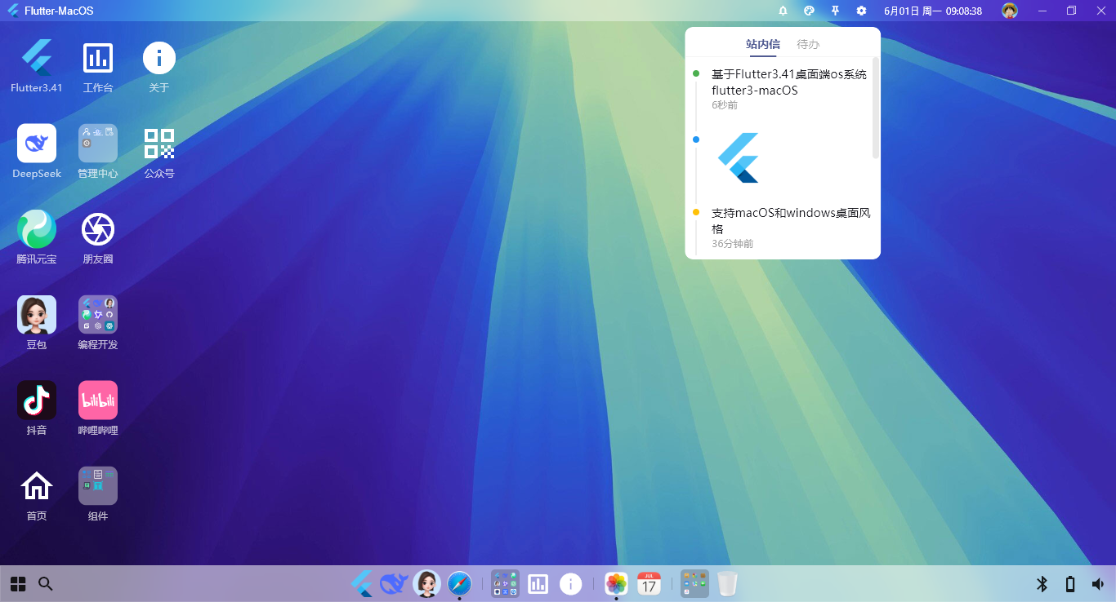Launch the 抖音 desktop app

pyautogui.click(x=37, y=401)
